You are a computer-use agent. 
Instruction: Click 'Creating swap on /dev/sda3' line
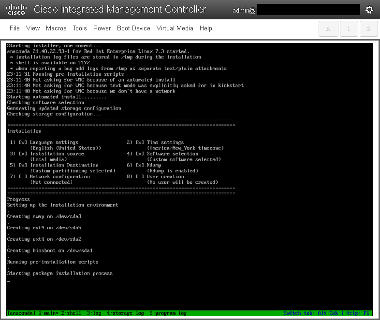[x=44, y=217]
